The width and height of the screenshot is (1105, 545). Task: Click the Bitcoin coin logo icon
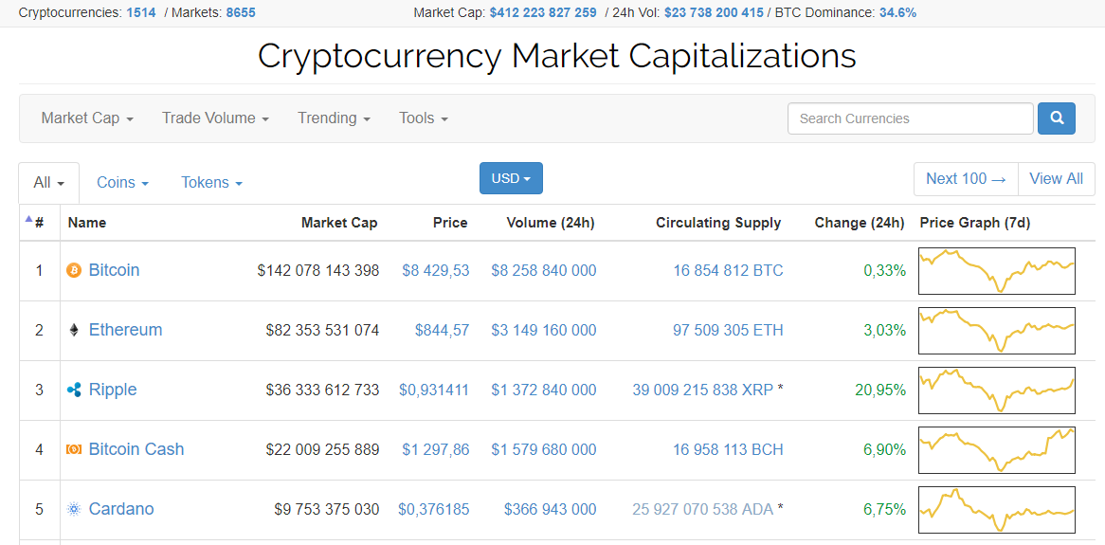[x=74, y=271]
